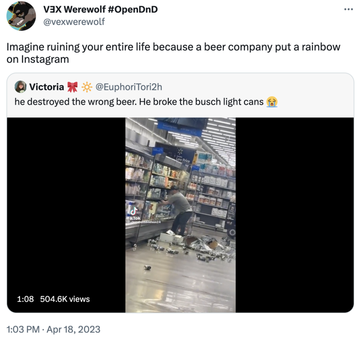Open the quoted author name Victoria
The height and width of the screenshot is (344, 362).
pyautogui.click(x=47, y=87)
